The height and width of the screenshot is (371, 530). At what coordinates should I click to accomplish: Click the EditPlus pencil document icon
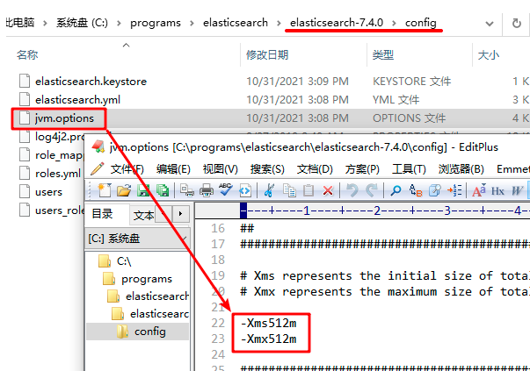(x=98, y=168)
